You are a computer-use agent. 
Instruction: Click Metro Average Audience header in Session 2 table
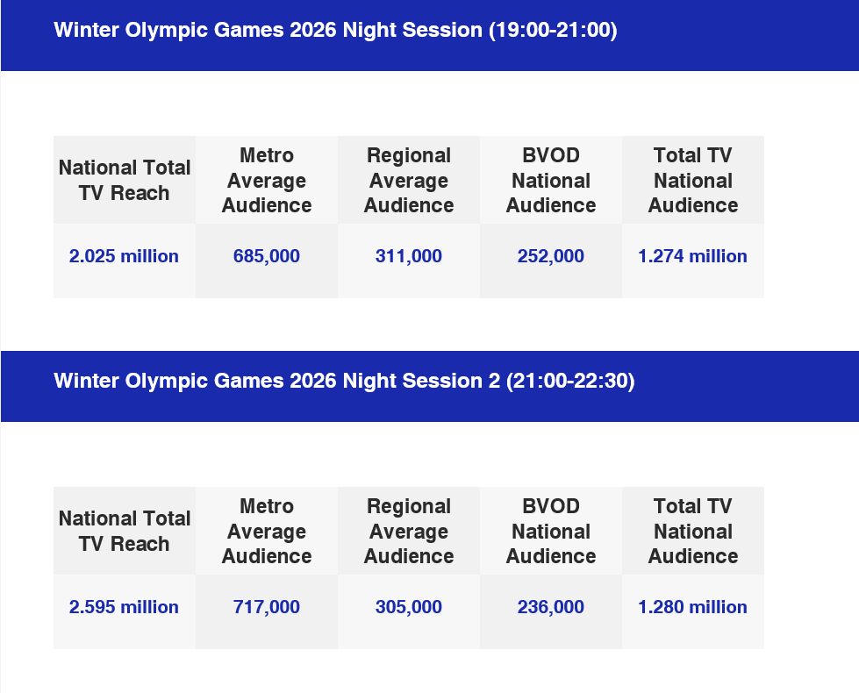(267, 532)
